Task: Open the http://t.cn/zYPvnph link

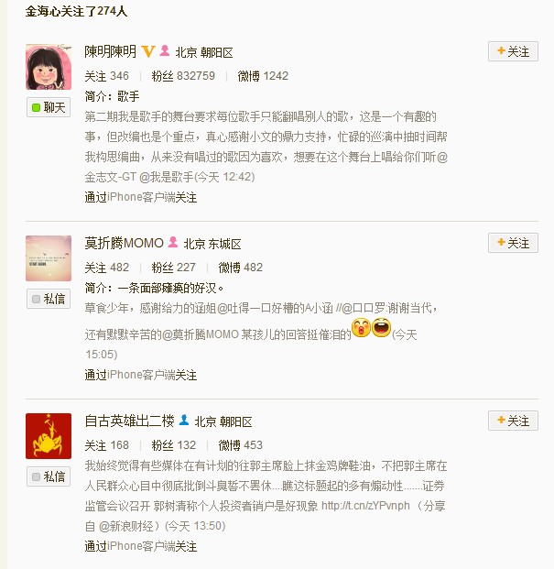Action: [365, 506]
